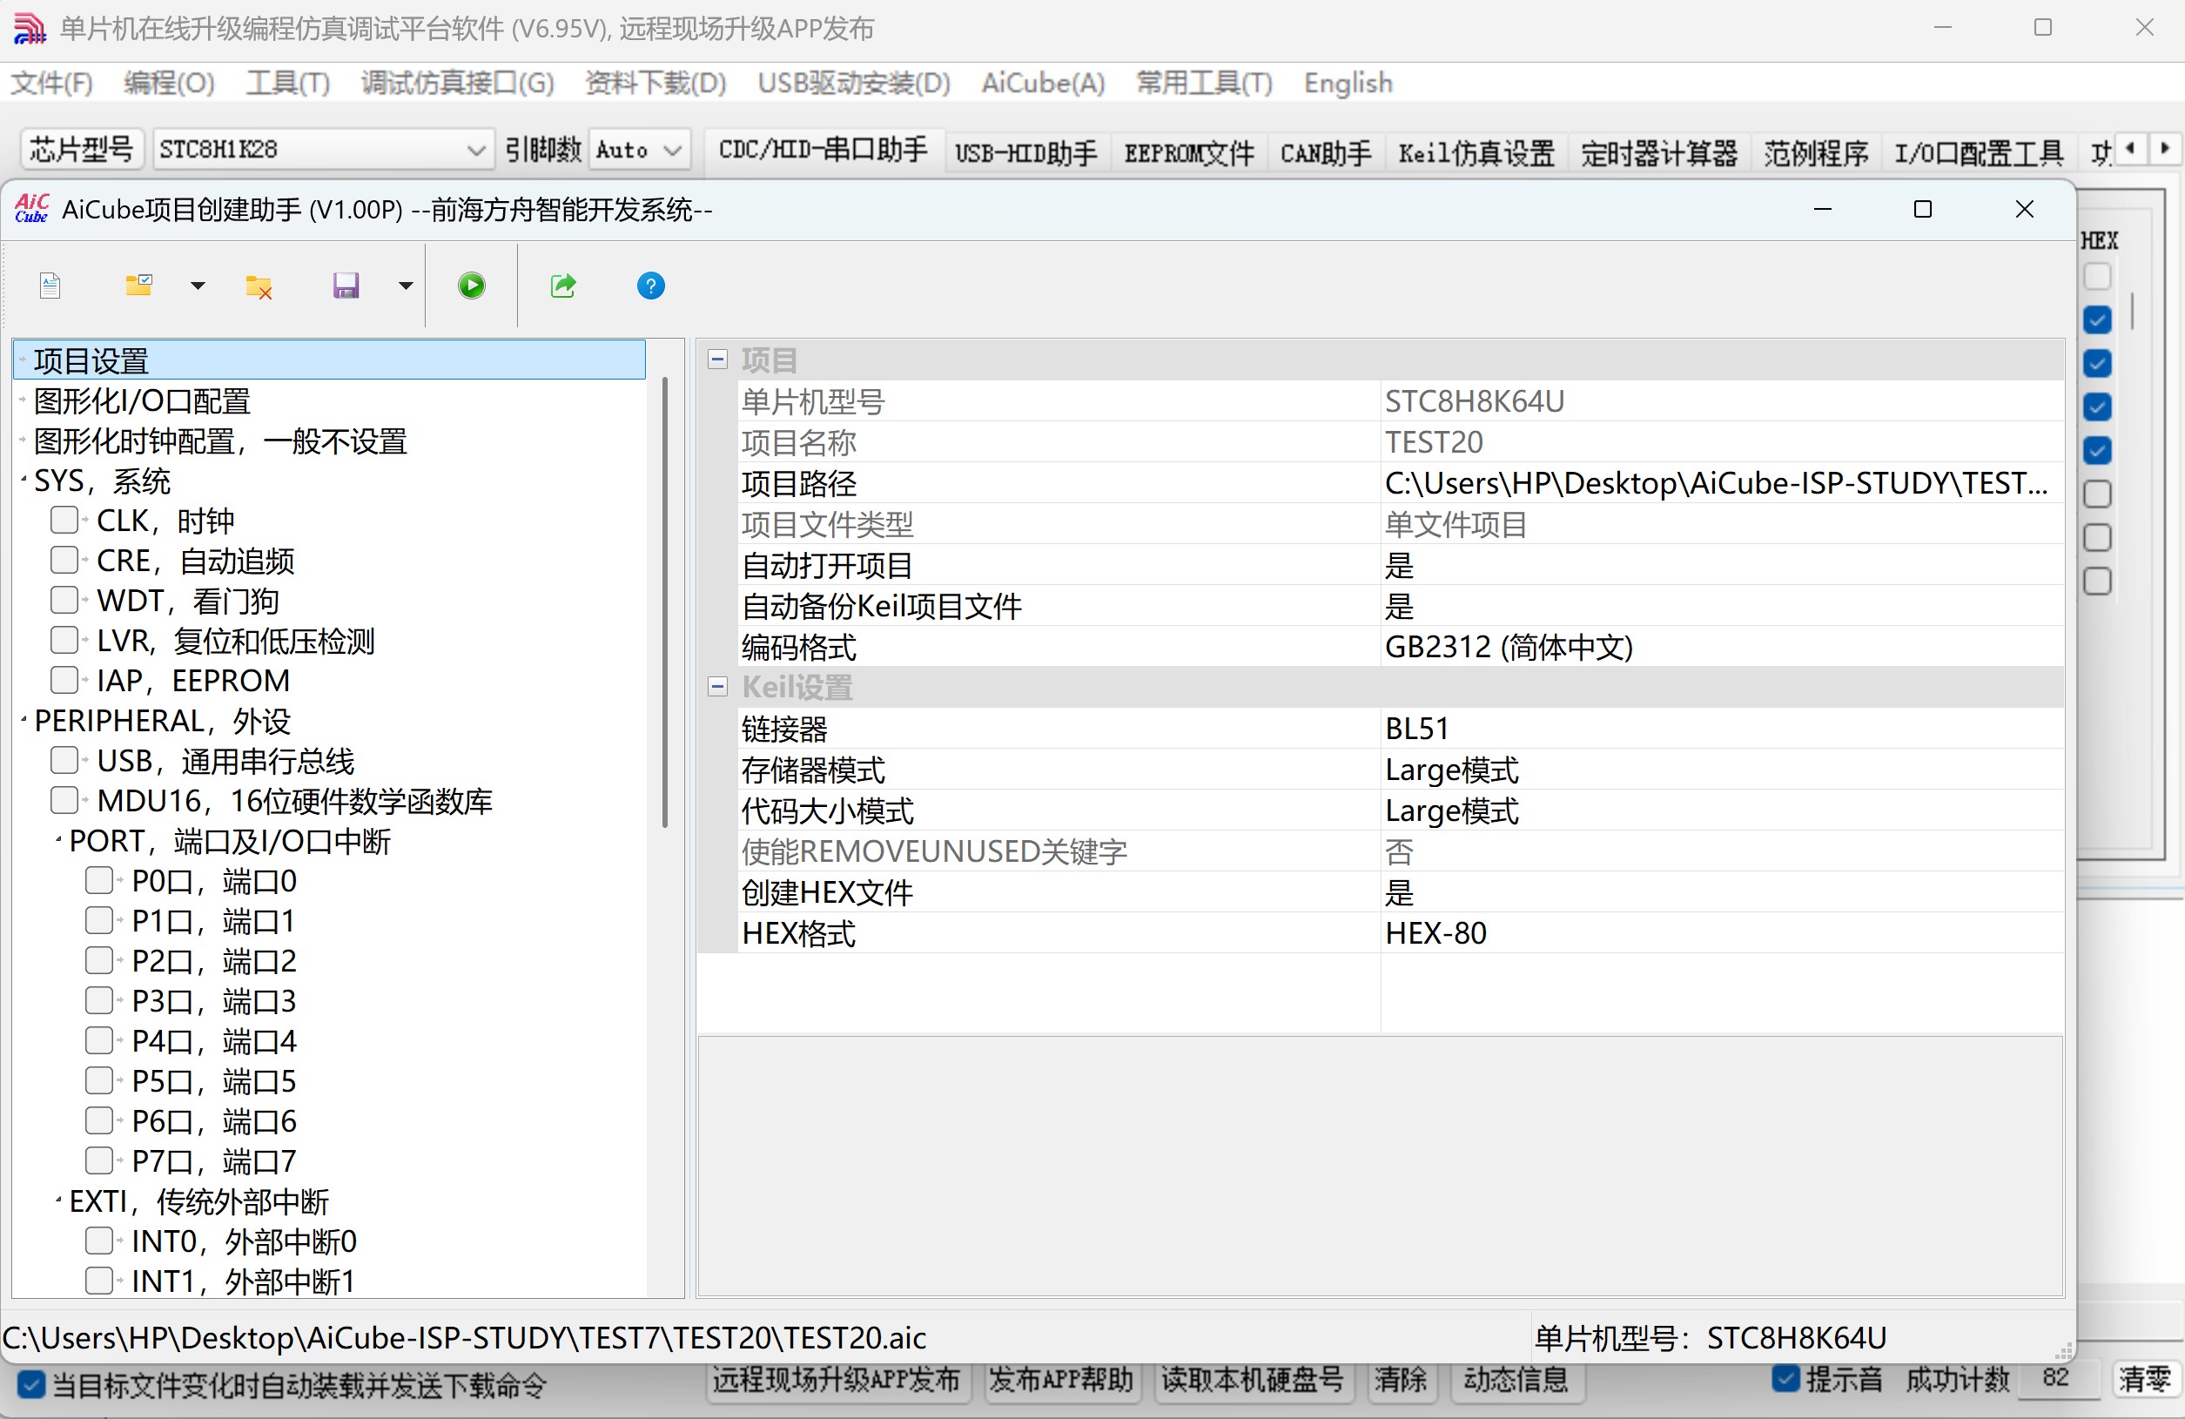Click the tab strip right scroll arrow
The height and width of the screenshot is (1419, 2185).
click(x=2166, y=148)
